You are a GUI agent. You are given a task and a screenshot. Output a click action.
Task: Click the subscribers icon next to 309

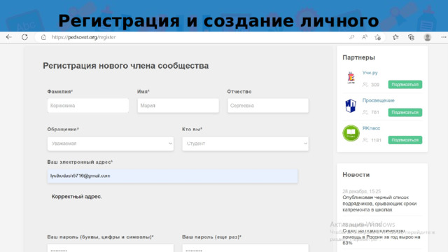coord(365,85)
